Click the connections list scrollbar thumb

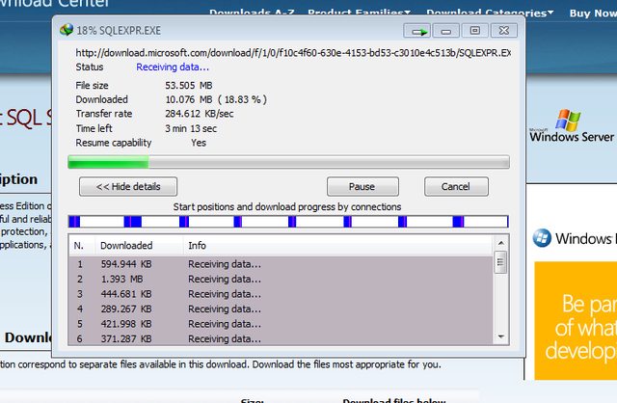[500, 262]
